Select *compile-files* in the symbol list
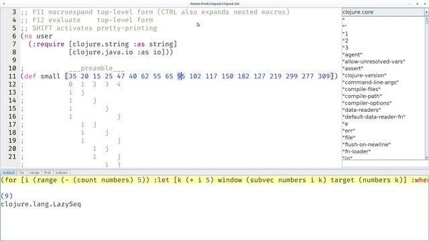The height and width of the screenshot is (241, 429). coord(361,89)
